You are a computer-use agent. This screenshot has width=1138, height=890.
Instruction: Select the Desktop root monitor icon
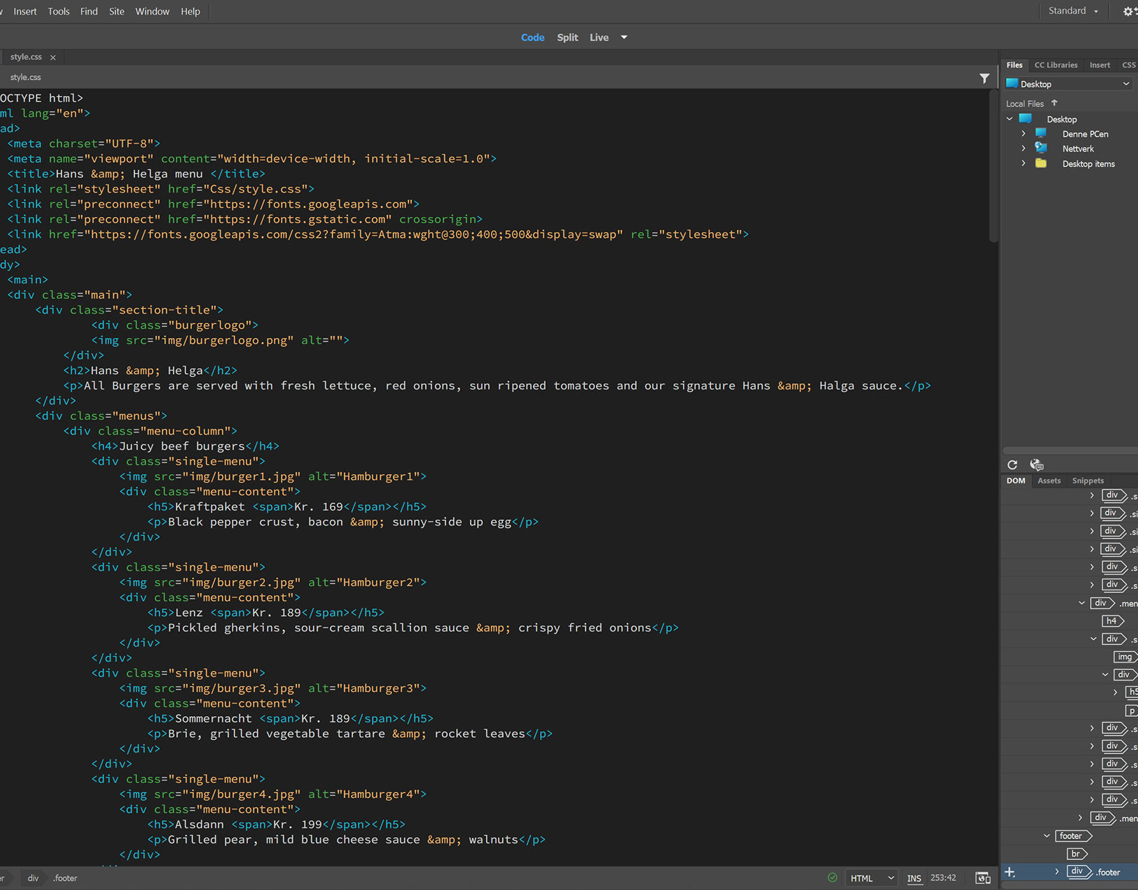pos(1025,118)
